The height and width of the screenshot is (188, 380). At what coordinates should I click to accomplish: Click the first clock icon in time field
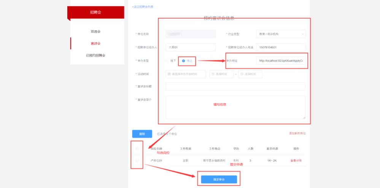click(x=213, y=74)
